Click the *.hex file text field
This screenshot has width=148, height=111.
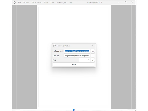[x=77, y=56]
